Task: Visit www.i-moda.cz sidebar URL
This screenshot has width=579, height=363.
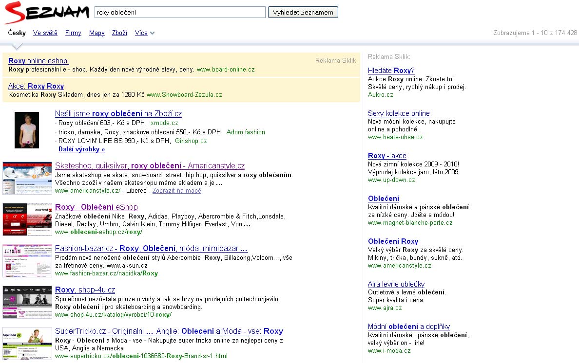Action: (389, 350)
